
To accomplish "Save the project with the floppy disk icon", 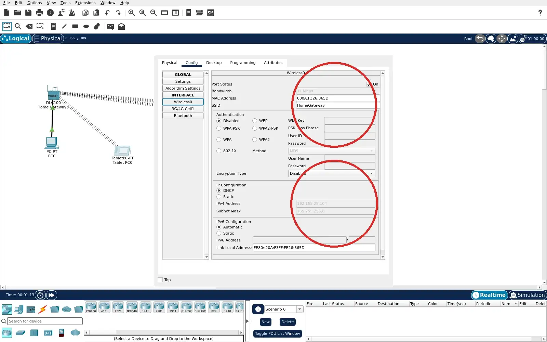I will click(x=28, y=13).
